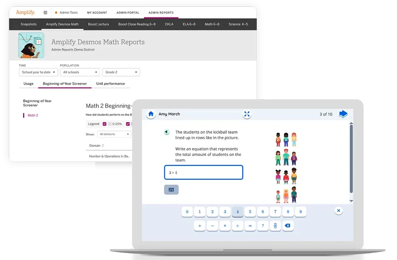Click the Amplify Desmos Math report illustration
Screen dimensions: 397x260
(31, 45)
